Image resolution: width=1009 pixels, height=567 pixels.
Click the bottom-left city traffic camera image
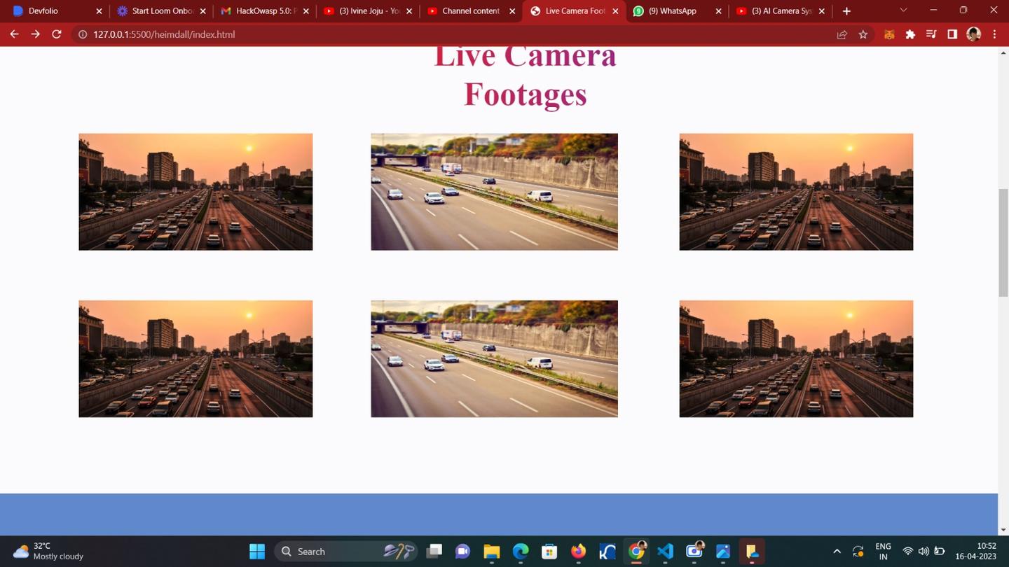pyautogui.click(x=195, y=358)
